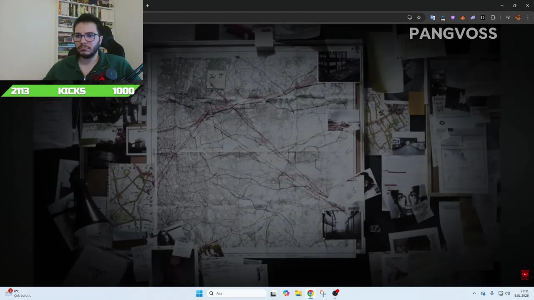The height and width of the screenshot is (300, 534).
Task: Open Chrome's three-dot menu
Action: click(x=528, y=17)
